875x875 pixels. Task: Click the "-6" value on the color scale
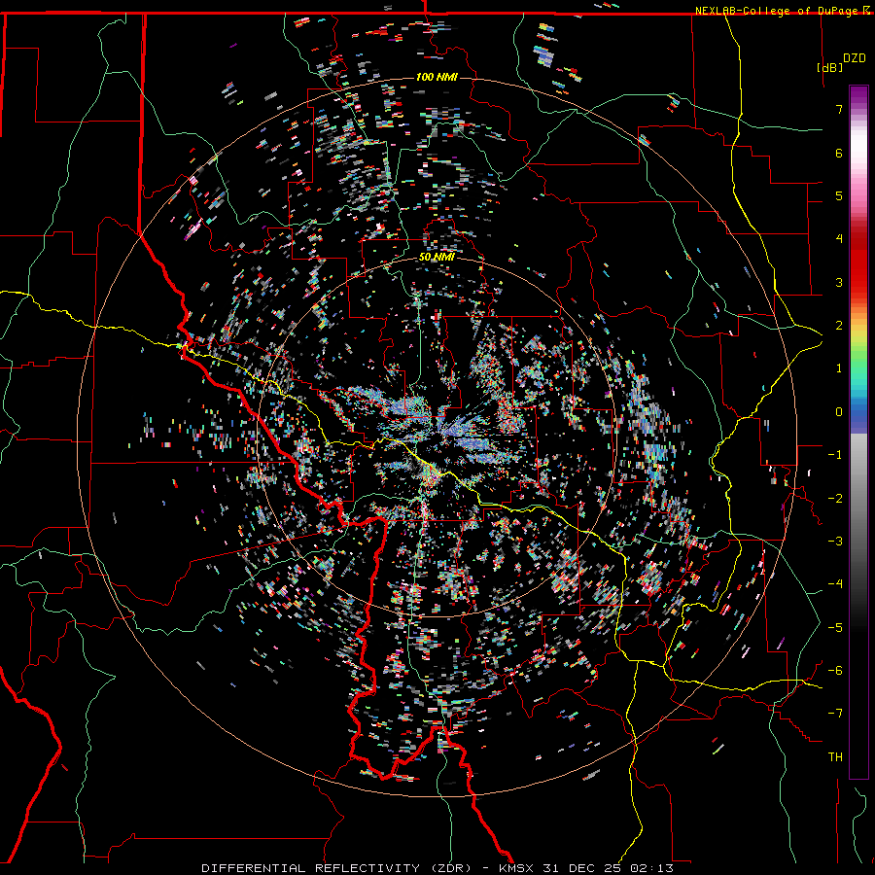coord(835,671)
